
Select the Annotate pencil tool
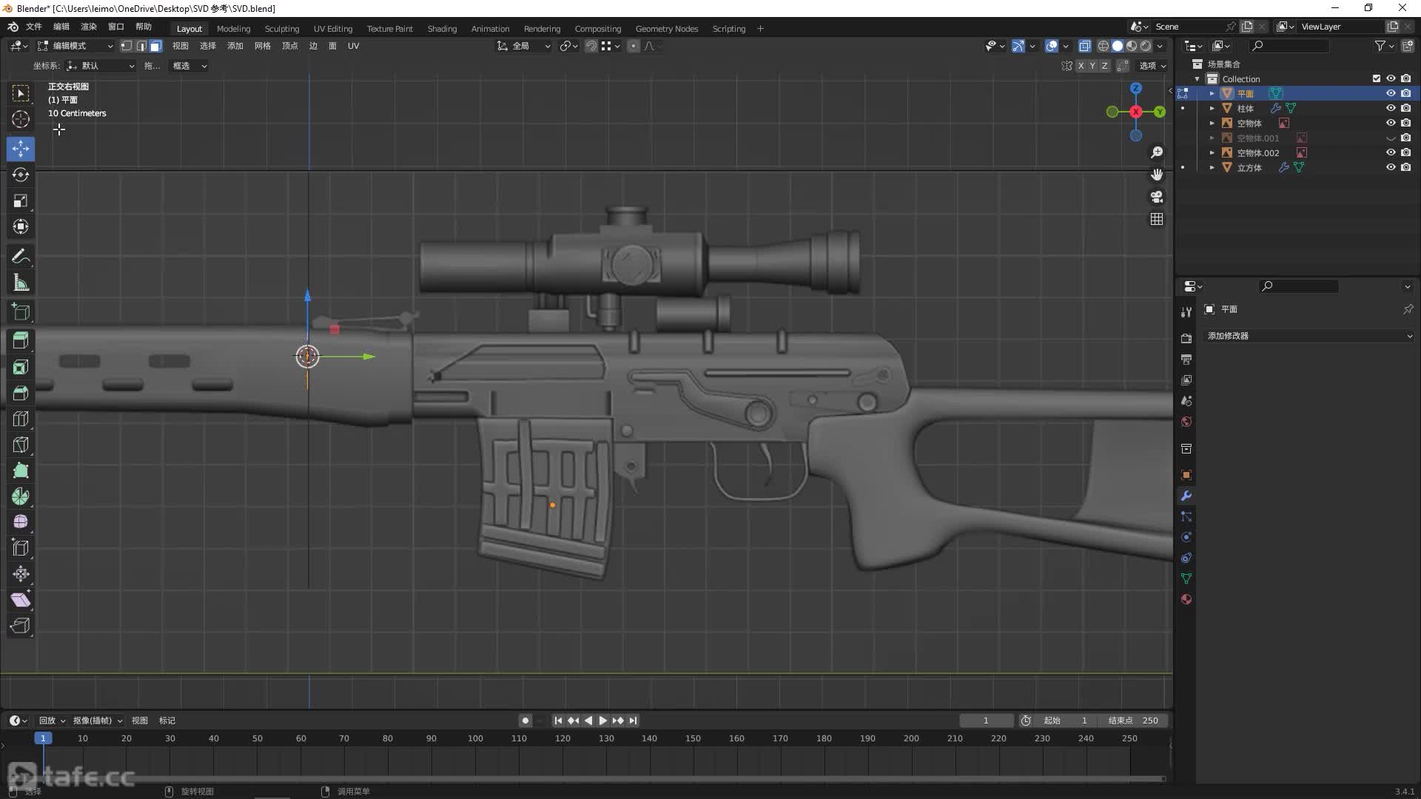coord(21,256)
